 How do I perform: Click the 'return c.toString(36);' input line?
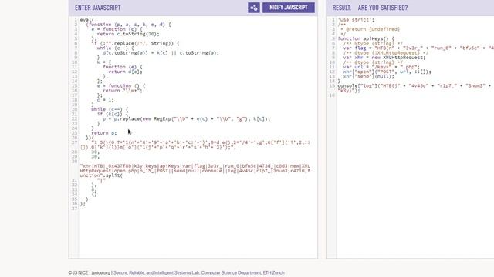(128, 34)
